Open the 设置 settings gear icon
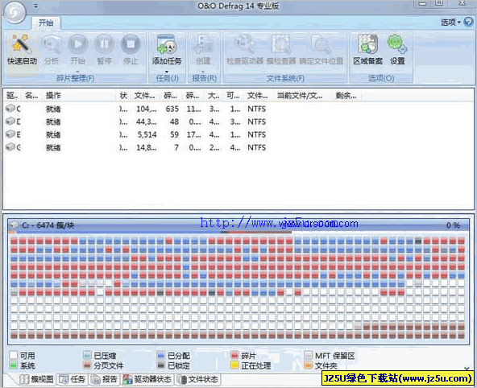The height and width of the screenshot is (388, 477). pos(397,44)
